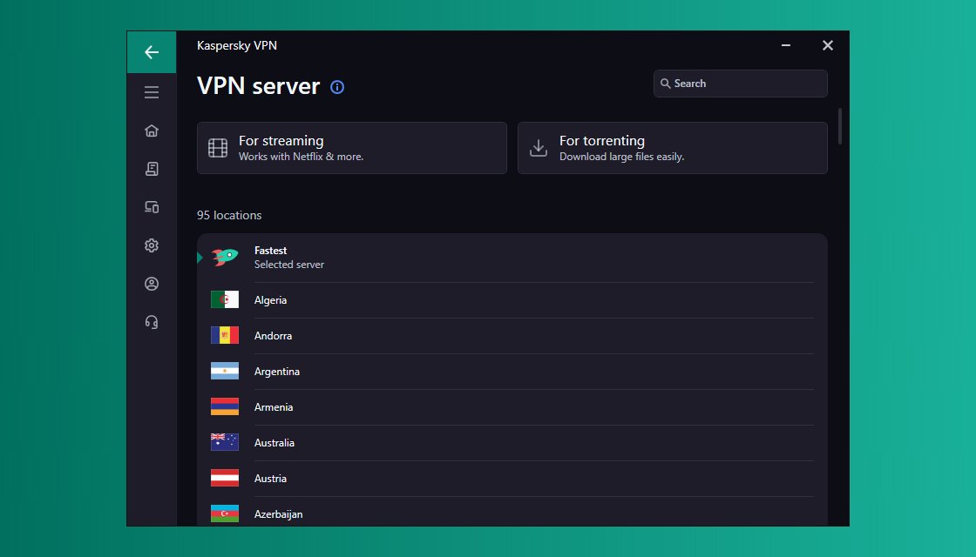Select Algeria server location
The width and height of the screenshot is (976, 557).
pyautogui.click(x=512, y=300)
